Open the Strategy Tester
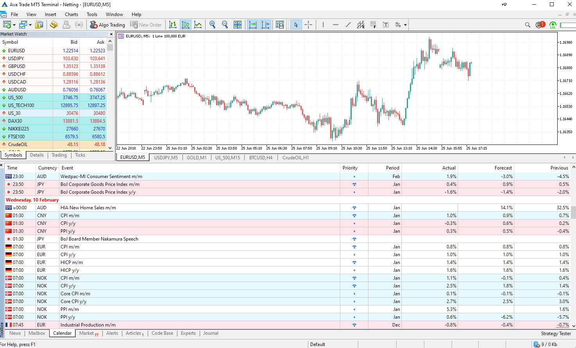 (x=556, y=333)
